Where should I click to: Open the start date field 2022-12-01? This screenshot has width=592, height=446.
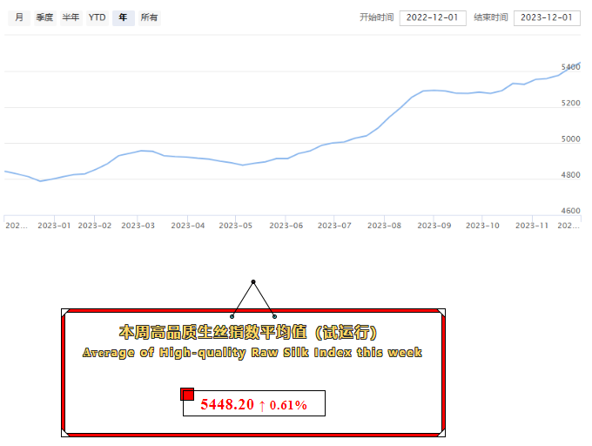click(433, 17)
